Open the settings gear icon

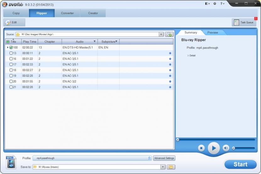pos(215,3)
